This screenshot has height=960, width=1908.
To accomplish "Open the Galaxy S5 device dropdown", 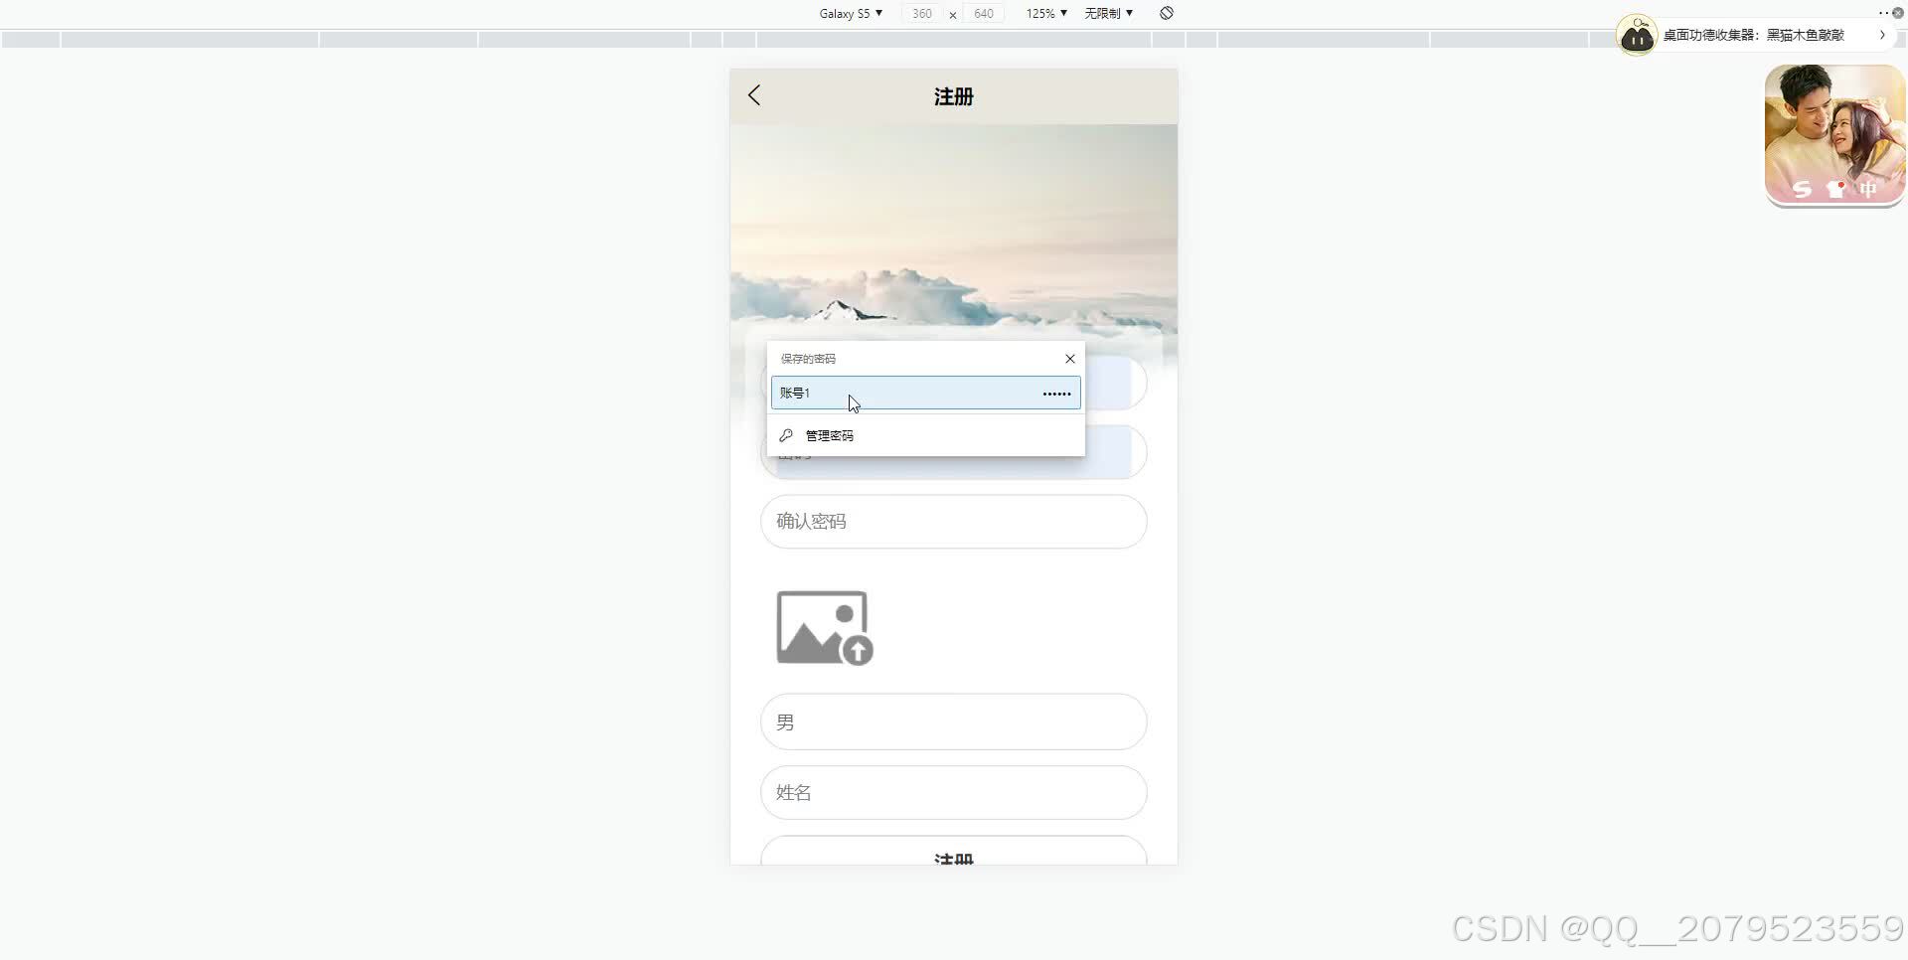I will 851,13.
